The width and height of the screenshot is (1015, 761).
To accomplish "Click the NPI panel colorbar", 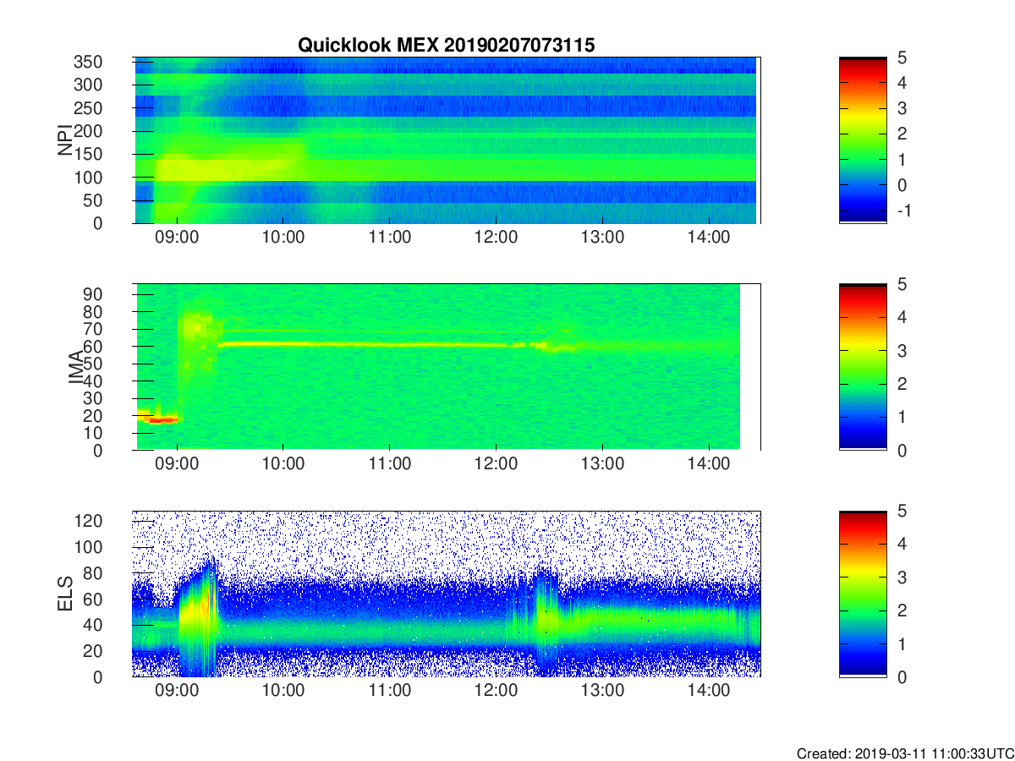I will coord(863,140).
